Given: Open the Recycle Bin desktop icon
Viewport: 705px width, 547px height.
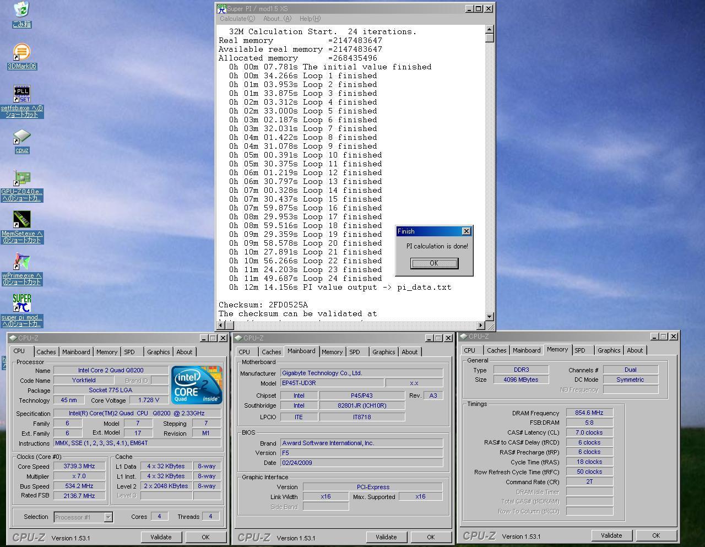Looking at the screenshot, I should [x=21, y=9].
